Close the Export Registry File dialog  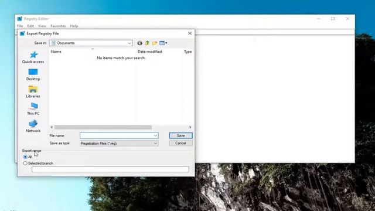coord(190,33)
